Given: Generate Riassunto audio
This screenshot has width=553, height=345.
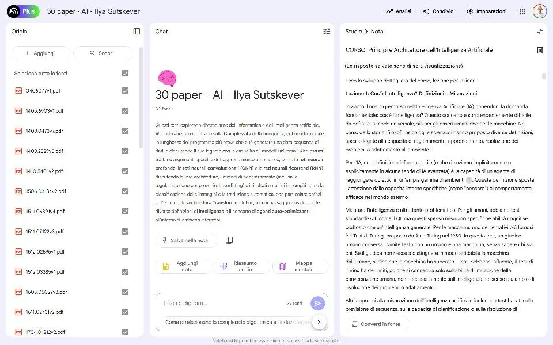Looking at the screenshot, I should point(241,266).
